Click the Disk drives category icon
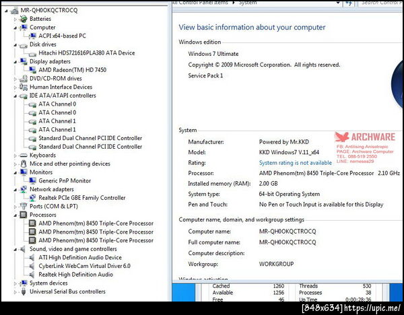This screenshot has width=404, height=315. pyautogui.click(x=24, y=45)
